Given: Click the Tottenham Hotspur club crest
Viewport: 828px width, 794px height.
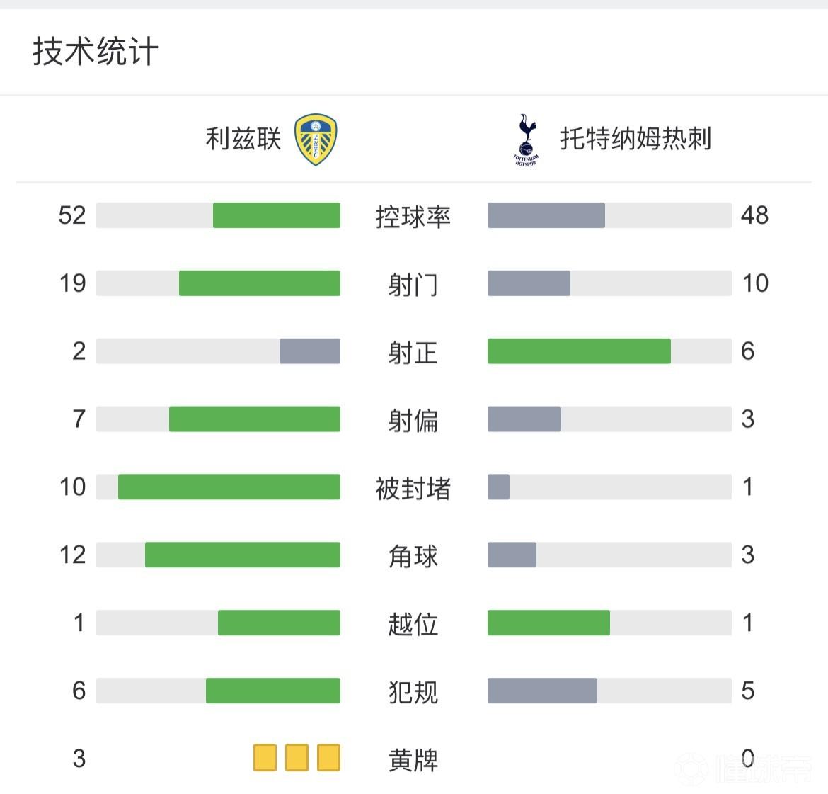Looking at the screenshot, I should [527, 140].
